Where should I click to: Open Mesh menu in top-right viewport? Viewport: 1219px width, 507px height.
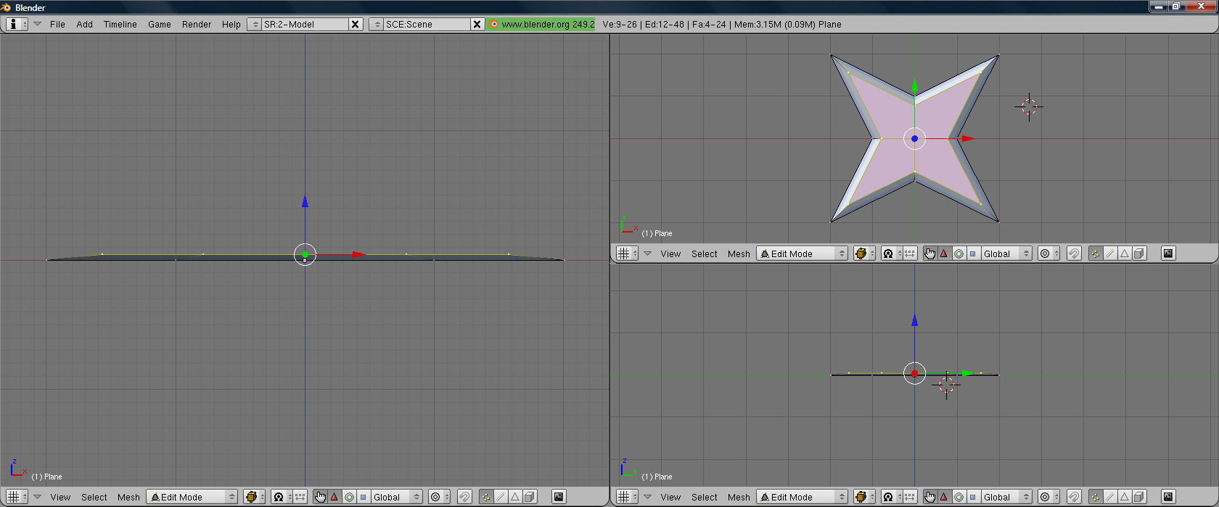(739, 253)
